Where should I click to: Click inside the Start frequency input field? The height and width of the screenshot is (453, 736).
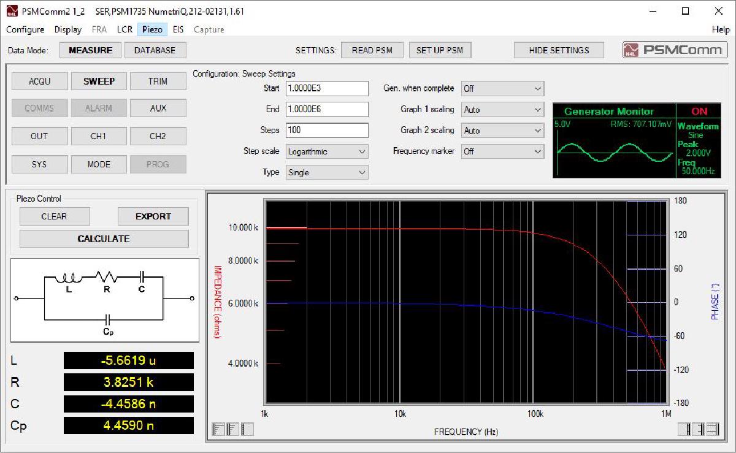(x=326, y=88)
